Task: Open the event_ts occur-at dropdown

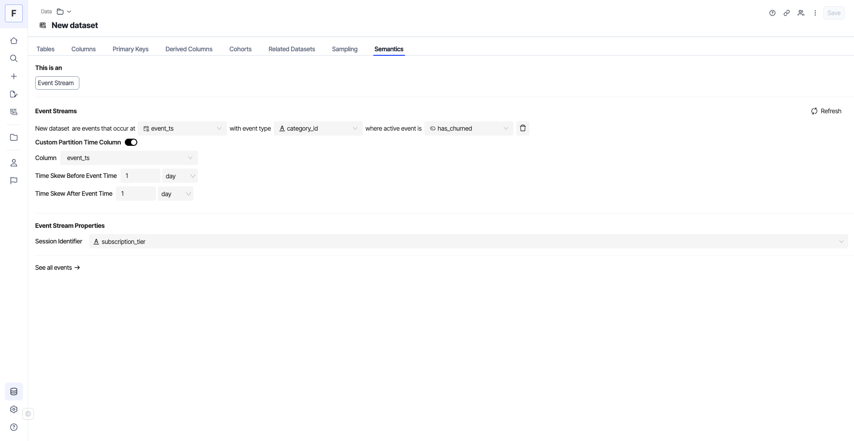Action: coord(182,128)
